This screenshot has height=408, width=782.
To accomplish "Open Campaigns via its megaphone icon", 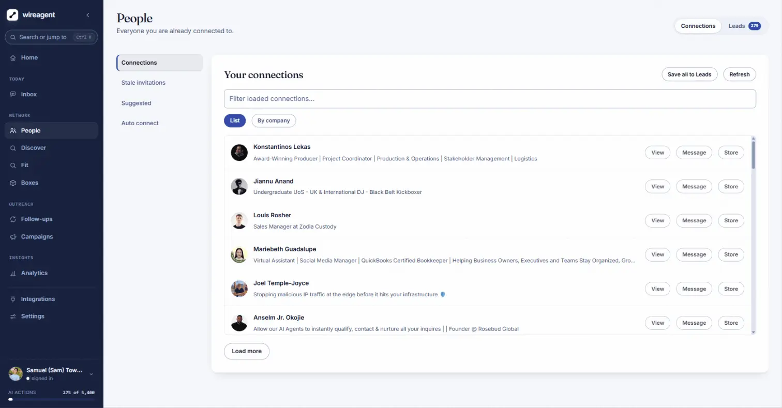I will tap(13, 237).
